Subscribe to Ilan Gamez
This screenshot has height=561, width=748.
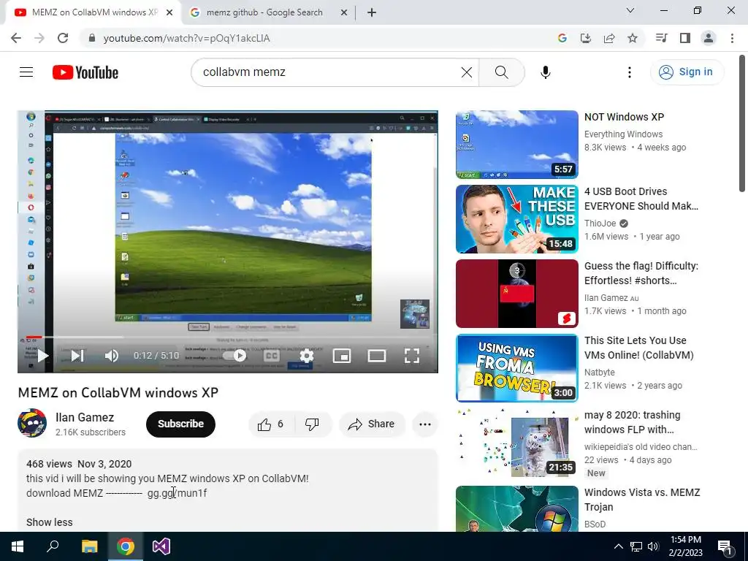pyautogui.click(x=181, y=424)
